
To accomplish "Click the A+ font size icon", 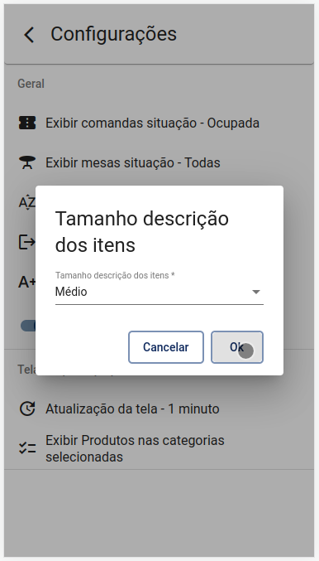I will pyautogui.click(x=26, y=283).
